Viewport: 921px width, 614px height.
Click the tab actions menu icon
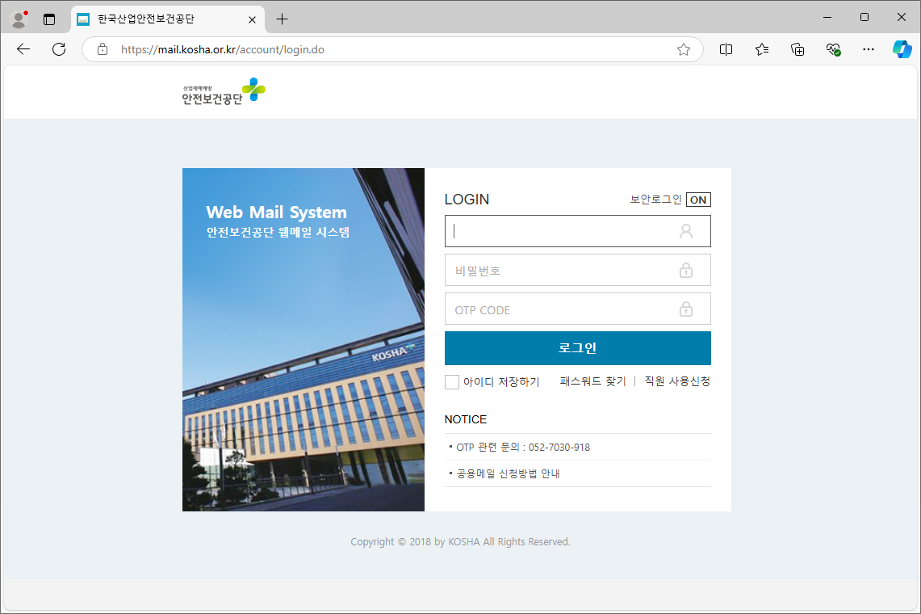coord(50,18)
